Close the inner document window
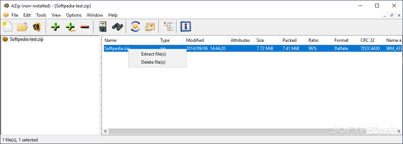Image resolution: width=403 pixels, height=144 pixels. click(x=399, y=16)
